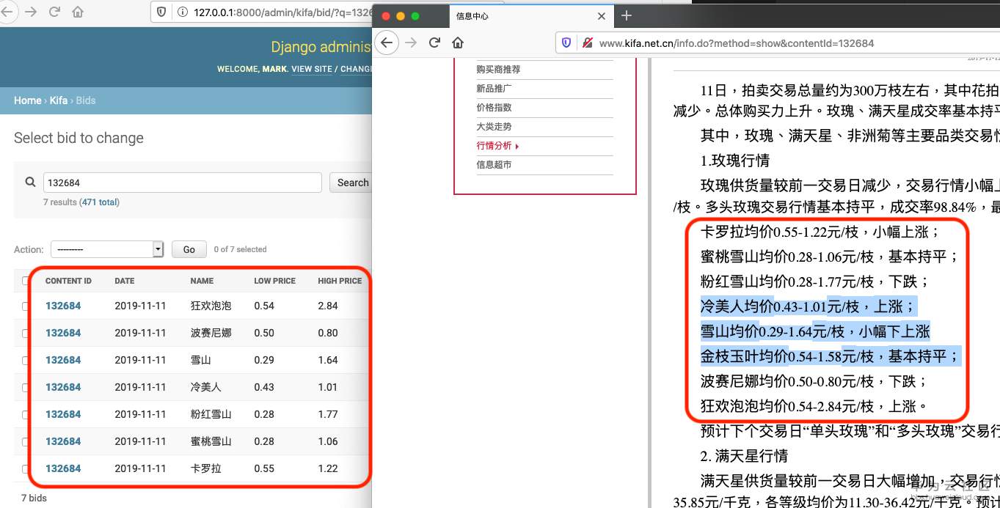Tick checkbox for the 蜜桃雪山 bid row
Screen dimensions: 1000x508
(x=26, y=441)
